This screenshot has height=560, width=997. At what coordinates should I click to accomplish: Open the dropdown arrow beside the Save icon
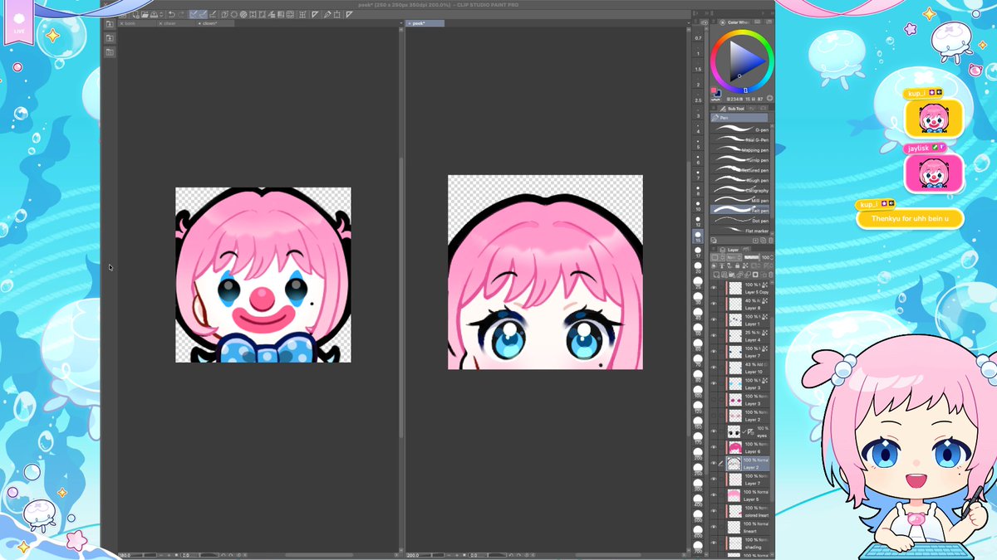coord(161,14)
